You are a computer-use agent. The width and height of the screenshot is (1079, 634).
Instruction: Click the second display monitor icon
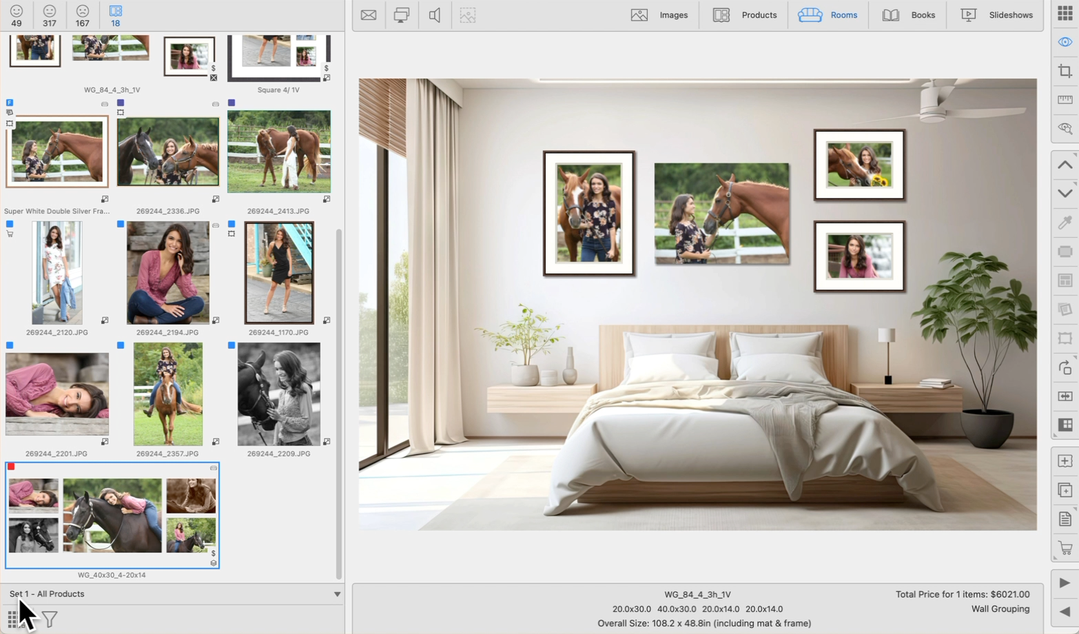tap(402, 15)
